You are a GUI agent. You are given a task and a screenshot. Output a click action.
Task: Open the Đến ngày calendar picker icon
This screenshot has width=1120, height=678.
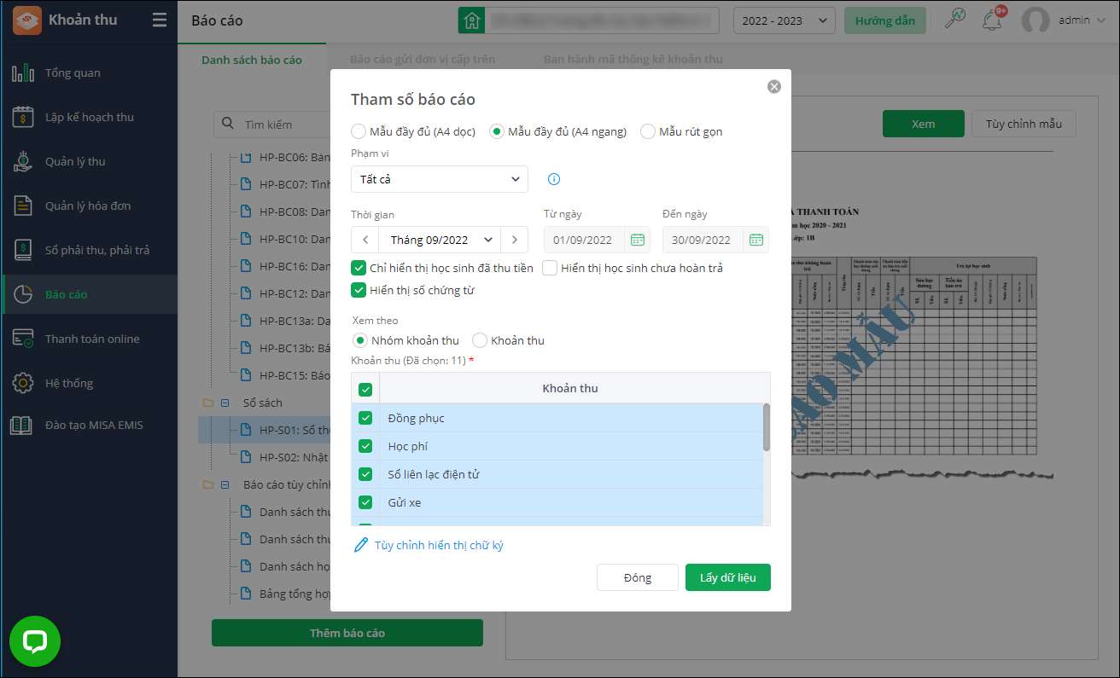tap(755, 240)
